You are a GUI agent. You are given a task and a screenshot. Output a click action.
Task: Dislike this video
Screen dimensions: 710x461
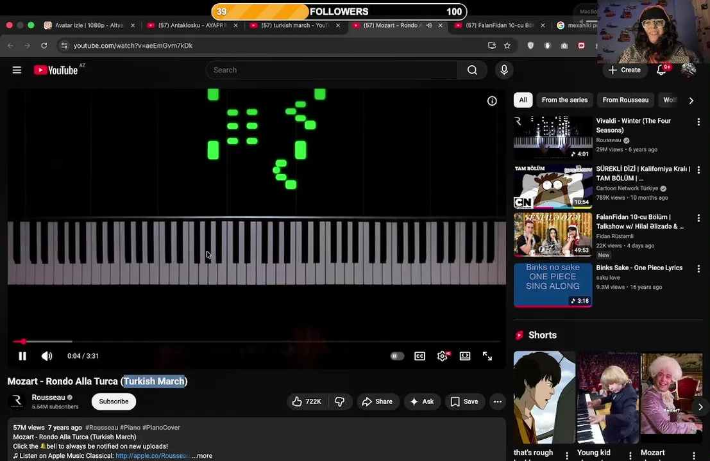tap(339, 401)
